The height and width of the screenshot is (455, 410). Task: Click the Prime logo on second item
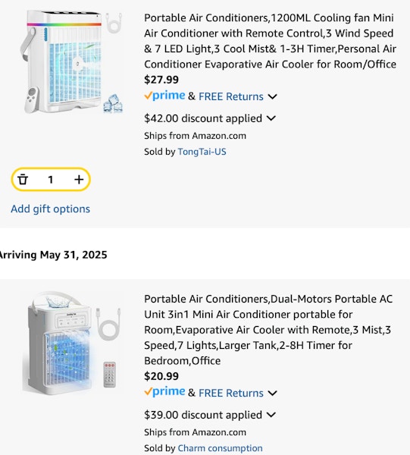[x=164, y=392]
